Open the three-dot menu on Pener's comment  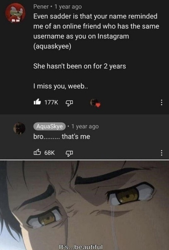point(162,103)
